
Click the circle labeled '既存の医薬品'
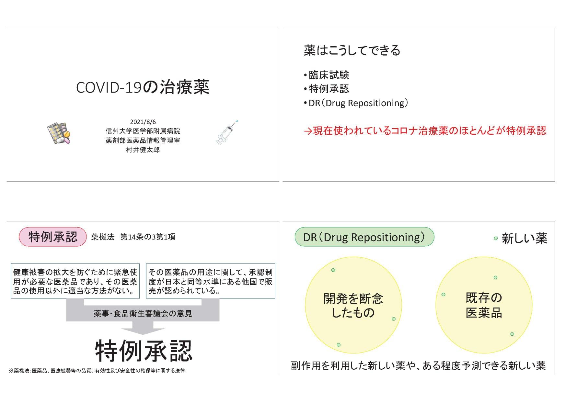(x=484, y=305)
